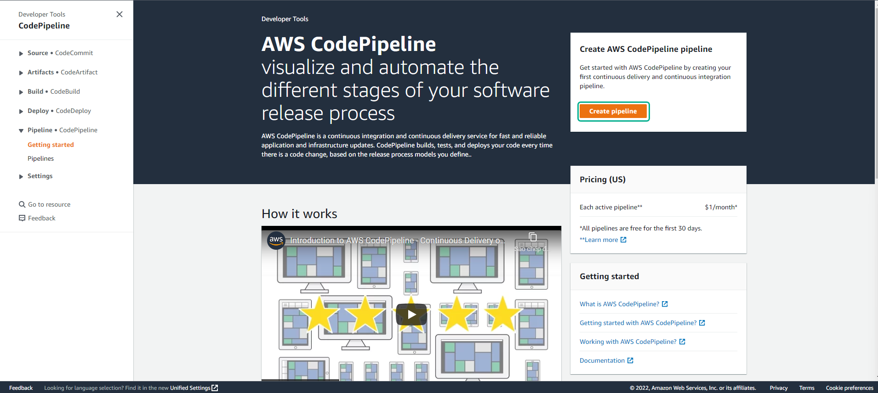The width and height of the screenshot is (878, 393).
Task: Click external link icon beside Documentation
Action: [x=630, y=360]
